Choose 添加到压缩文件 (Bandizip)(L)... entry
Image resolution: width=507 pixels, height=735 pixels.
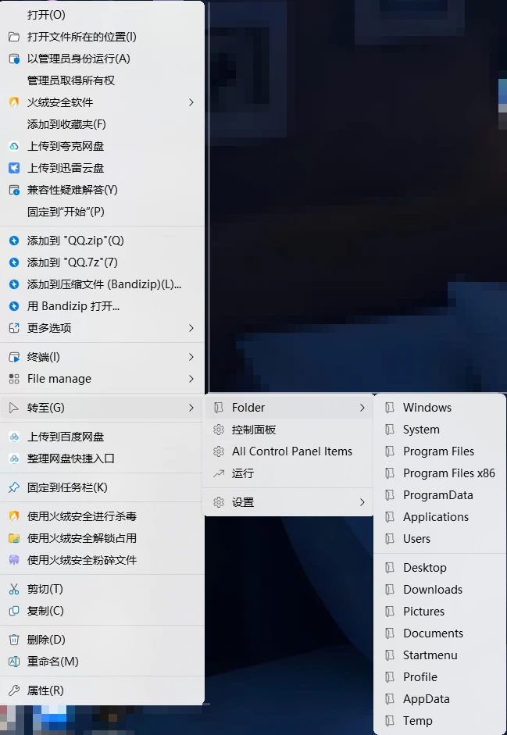tap(102, 284)
